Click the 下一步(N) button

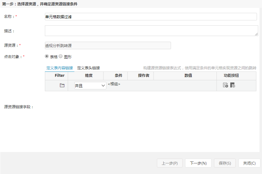click(198, 163)
